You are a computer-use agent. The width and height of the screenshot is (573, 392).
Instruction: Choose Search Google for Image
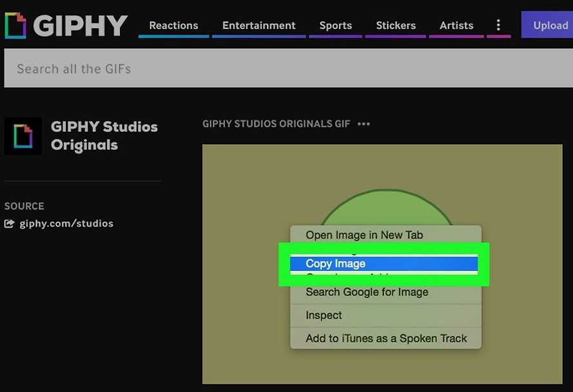(367, 292)
